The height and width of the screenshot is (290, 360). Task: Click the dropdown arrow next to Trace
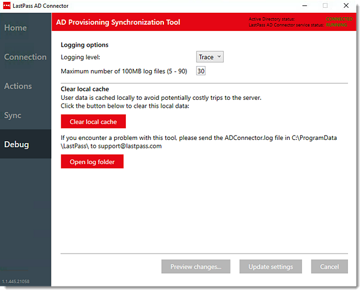pos(219,56)
